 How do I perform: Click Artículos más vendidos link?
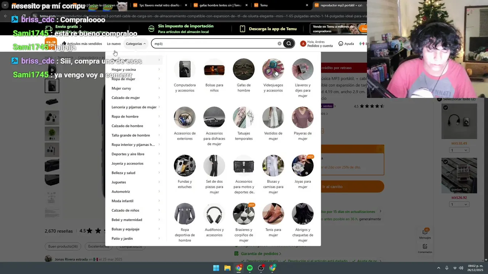pyautogui.click(x=82, y=44)
